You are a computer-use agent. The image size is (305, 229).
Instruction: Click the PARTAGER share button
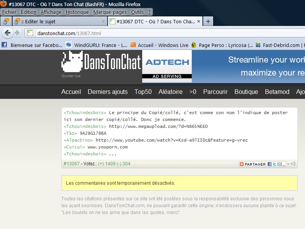[x=262, y=164]
